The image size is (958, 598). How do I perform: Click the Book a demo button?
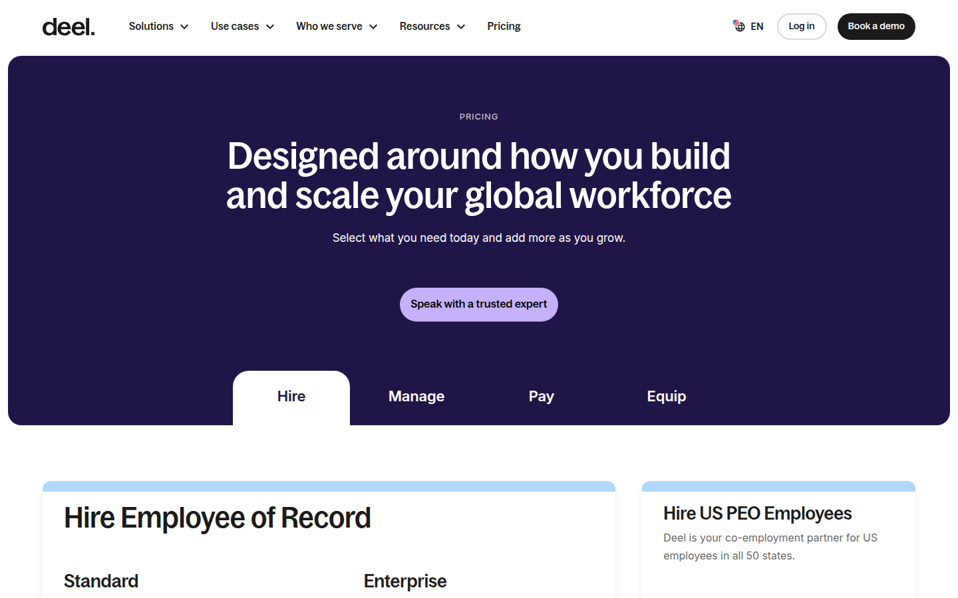click(876, 27)
